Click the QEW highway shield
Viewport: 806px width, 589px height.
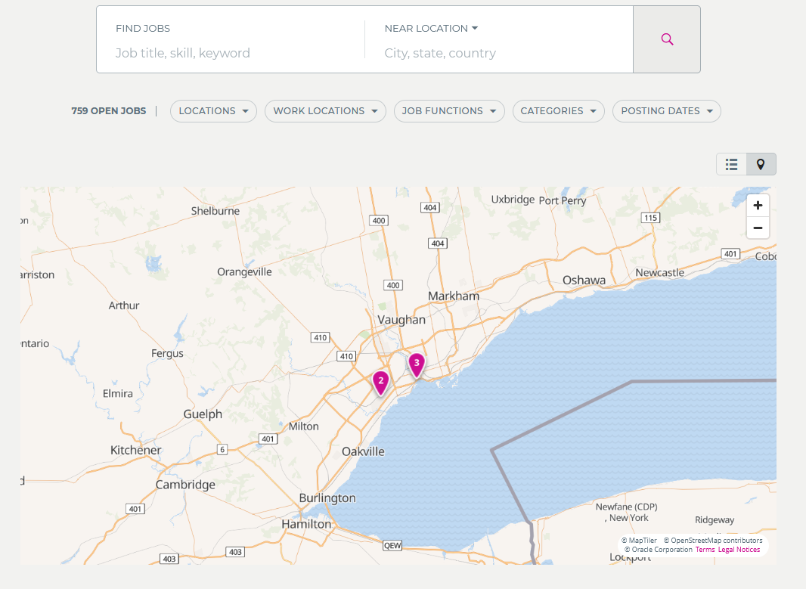tap(392, 546)
